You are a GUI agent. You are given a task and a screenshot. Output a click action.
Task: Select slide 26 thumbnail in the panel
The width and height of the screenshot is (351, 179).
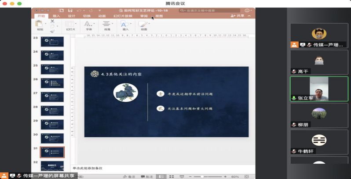(52, 83)
